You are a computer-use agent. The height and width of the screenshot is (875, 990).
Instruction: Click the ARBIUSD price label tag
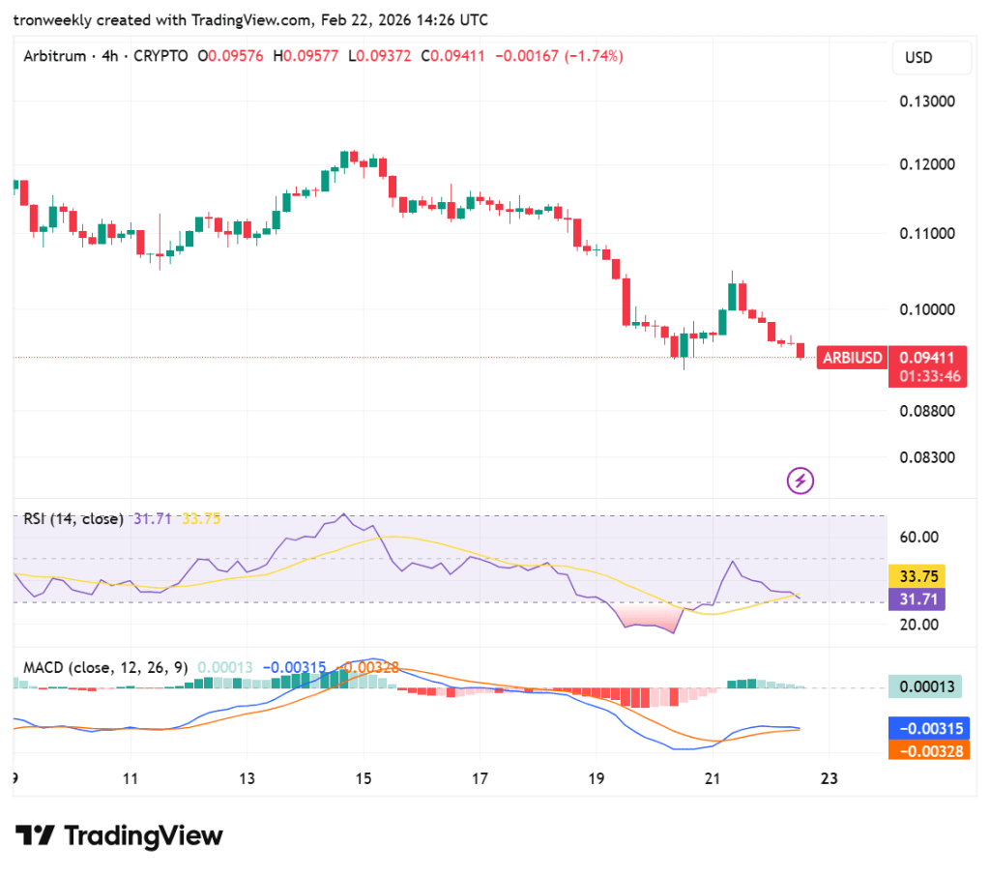pos(852,358)
